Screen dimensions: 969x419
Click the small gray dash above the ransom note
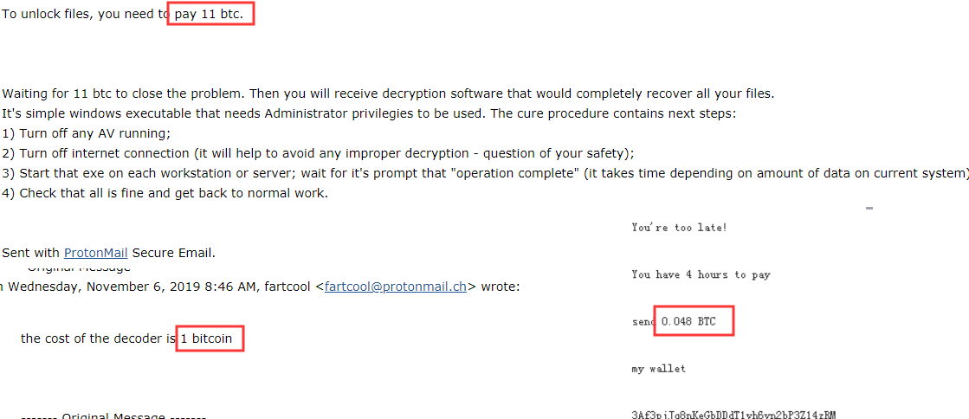click(869, 209)
